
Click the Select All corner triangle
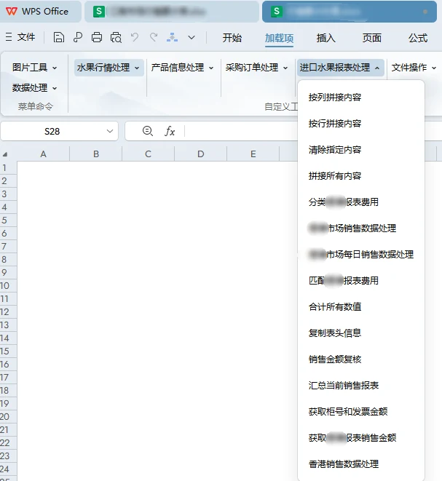tap(5, 154)
